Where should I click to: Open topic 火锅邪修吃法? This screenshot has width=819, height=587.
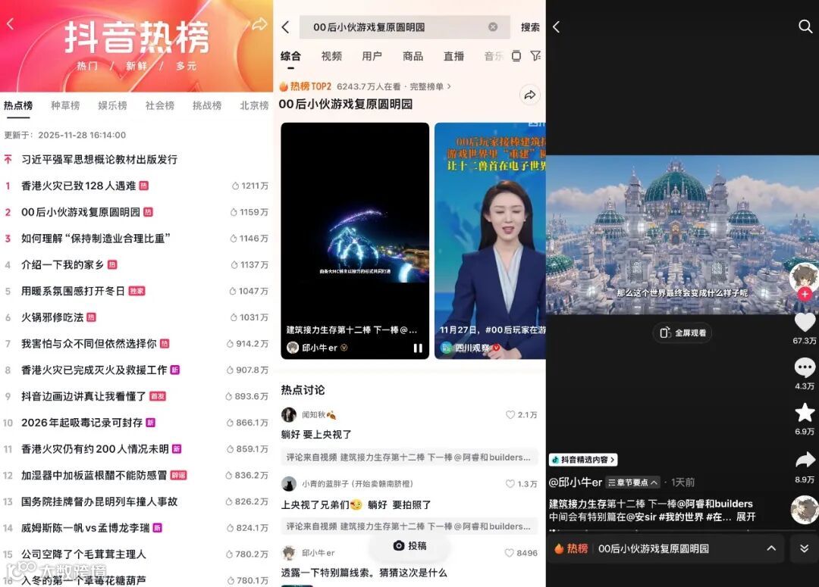coord(52,317)
